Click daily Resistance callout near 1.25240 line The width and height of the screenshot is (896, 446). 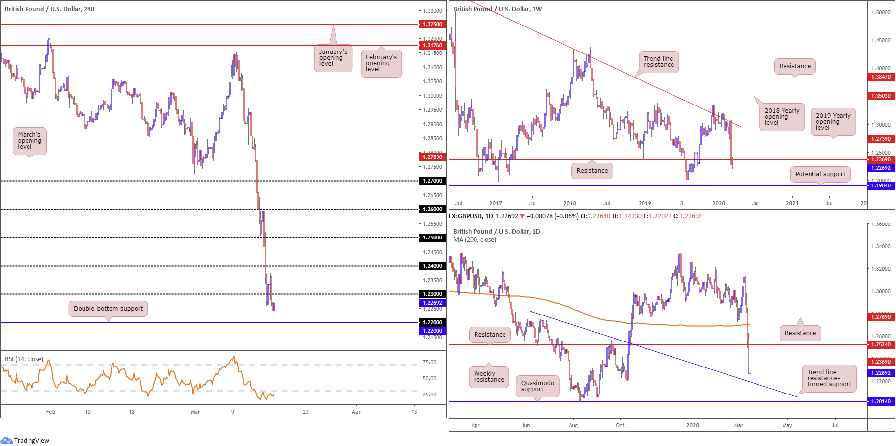(x=490, y=335)
